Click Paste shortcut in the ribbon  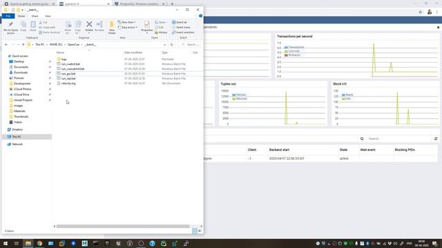(x=49, y=32)
